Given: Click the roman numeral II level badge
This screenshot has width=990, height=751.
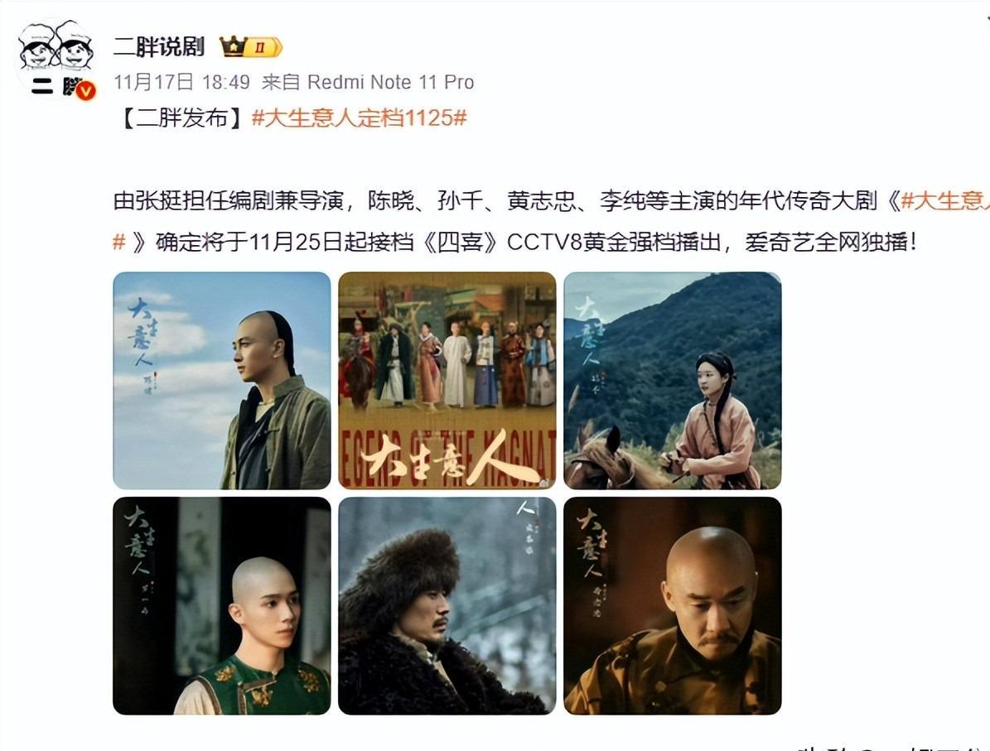Looking at the screenshot, I should (x=263, y=47).
